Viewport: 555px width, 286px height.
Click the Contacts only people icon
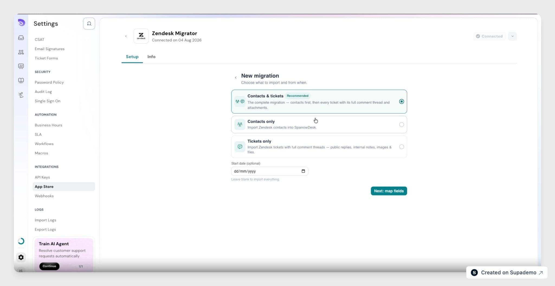point(240,125)
